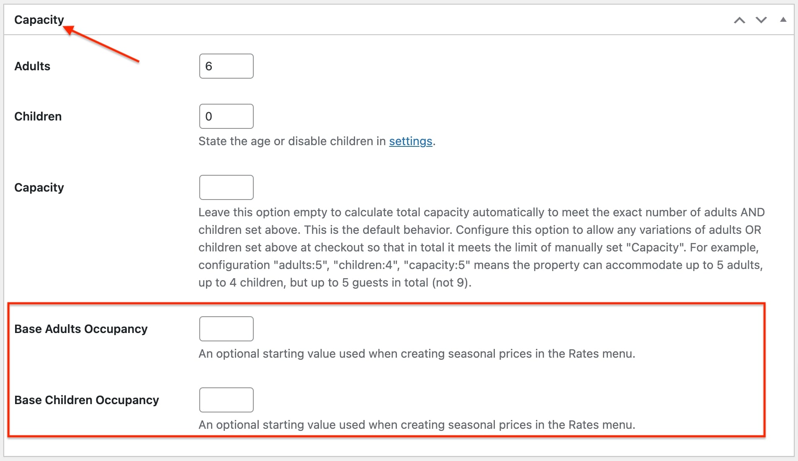The width and height of the screenshot is (798, 461).
Task: Click the Base Adults Occupancy input
Action: click(x=226, y=329)
